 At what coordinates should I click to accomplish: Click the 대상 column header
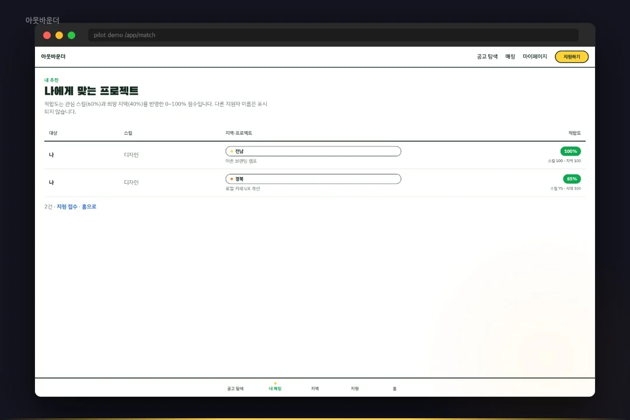53,133
